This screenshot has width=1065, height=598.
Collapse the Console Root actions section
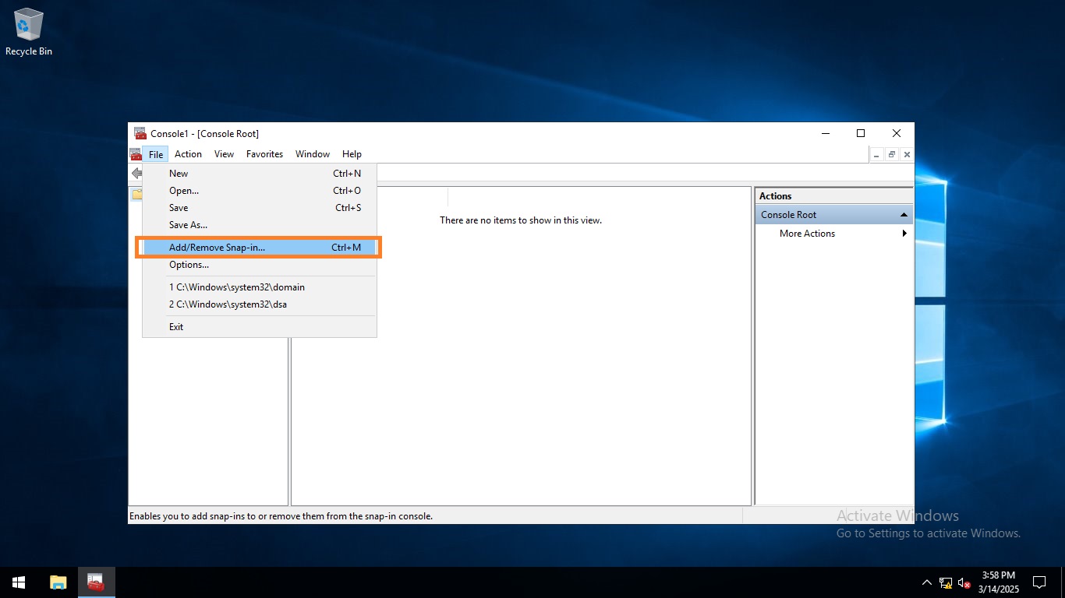click(x=904, y=215)
